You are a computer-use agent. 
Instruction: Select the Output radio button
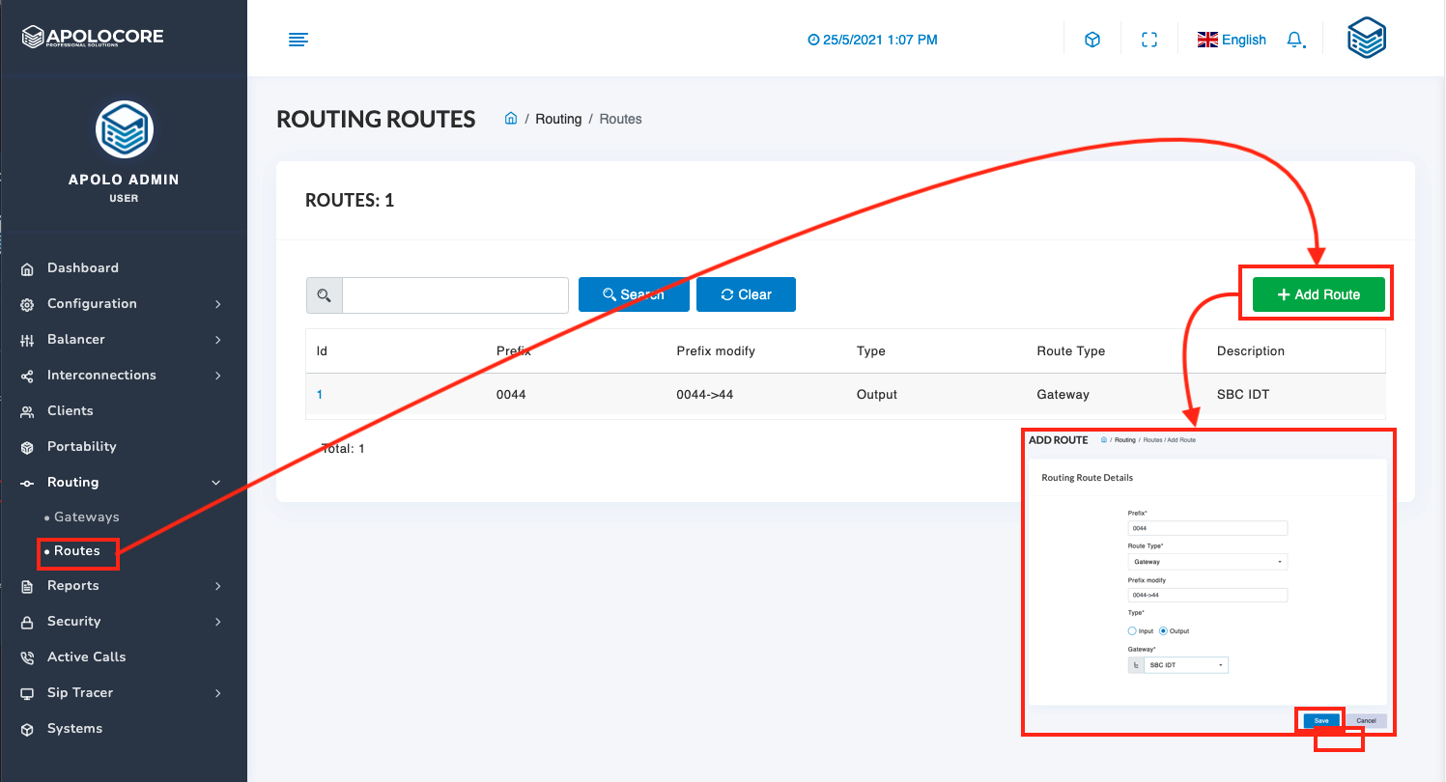click(1164, 631)
